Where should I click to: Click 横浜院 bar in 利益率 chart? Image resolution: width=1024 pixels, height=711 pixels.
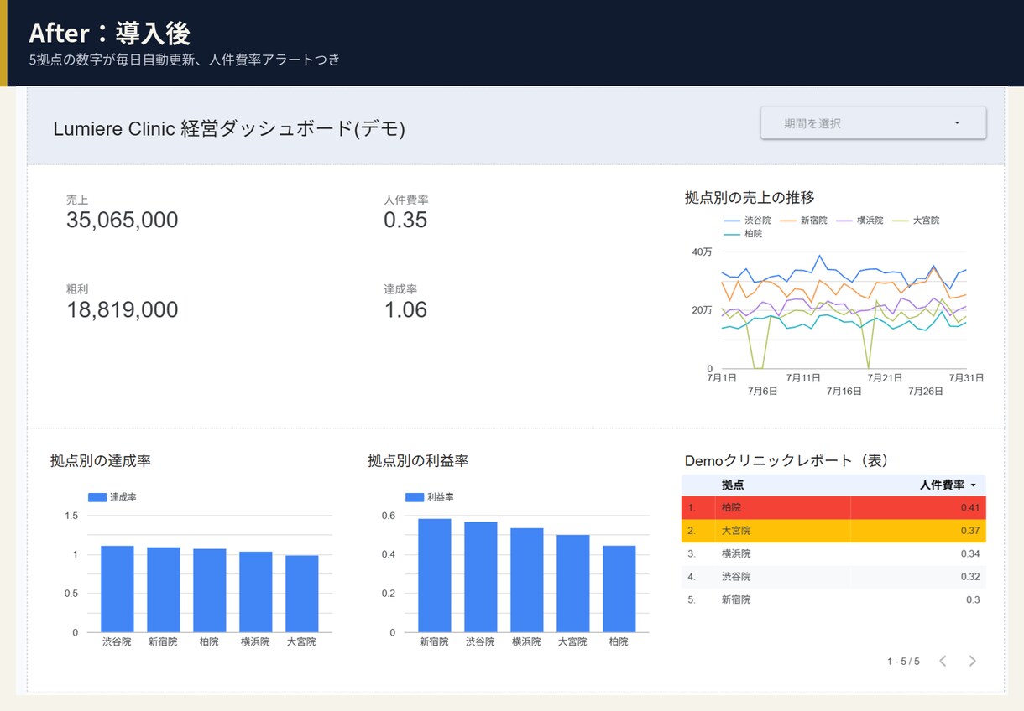[x=527, y=580]
